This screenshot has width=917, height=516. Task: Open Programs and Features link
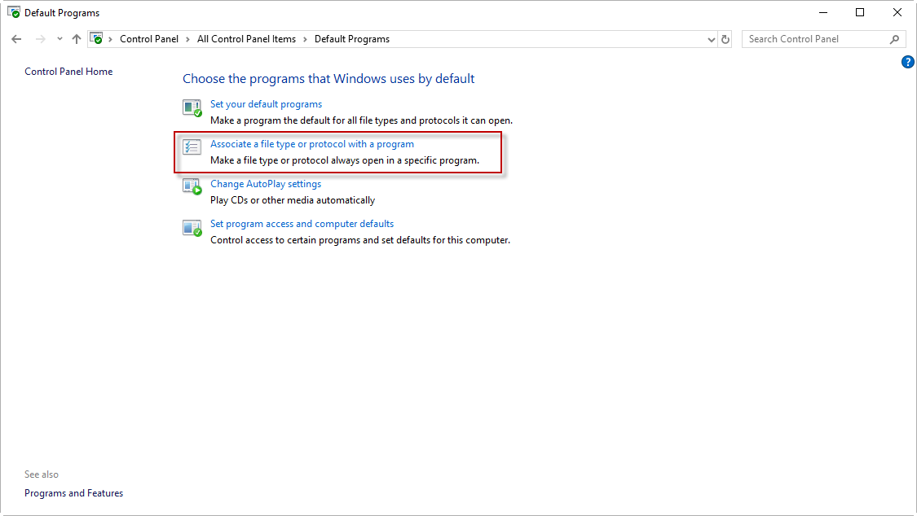coord(73,493)
